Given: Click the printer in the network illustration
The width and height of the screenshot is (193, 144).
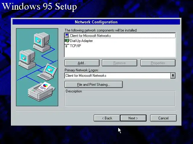Looking at the screenshot, I should [42, 91].
